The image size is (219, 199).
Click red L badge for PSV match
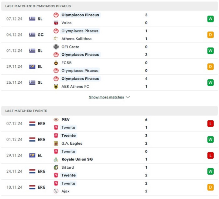pyautogui.click(x=210, y=124)
